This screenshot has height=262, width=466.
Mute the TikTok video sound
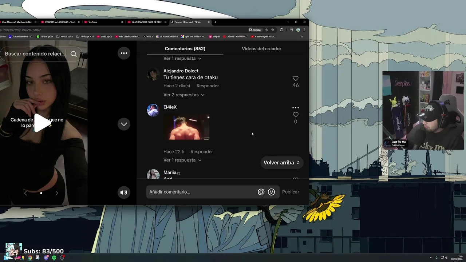124,192
